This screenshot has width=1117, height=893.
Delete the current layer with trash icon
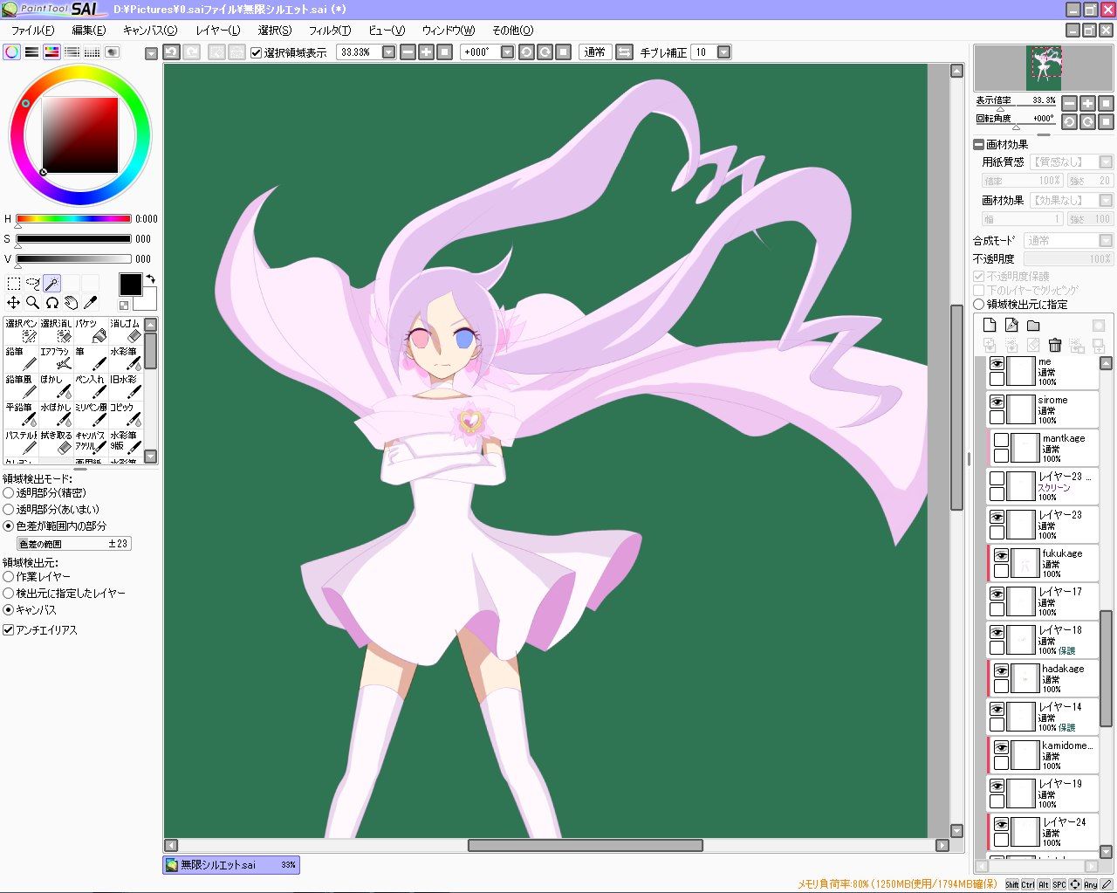(x=1055, y=346)
